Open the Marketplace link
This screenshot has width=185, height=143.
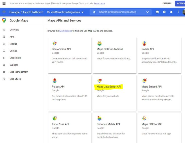click(65, 31)
